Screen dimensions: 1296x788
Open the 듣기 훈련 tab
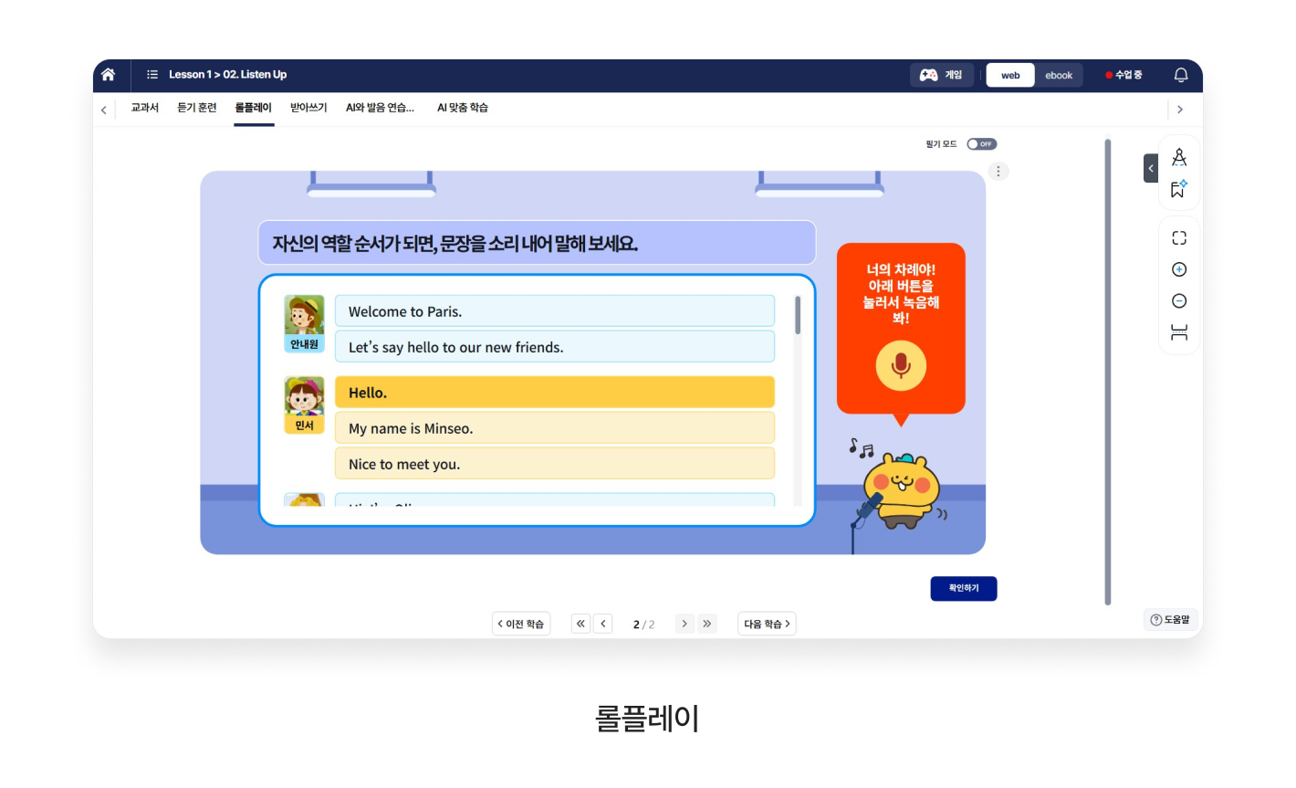[x=197, y=108]
